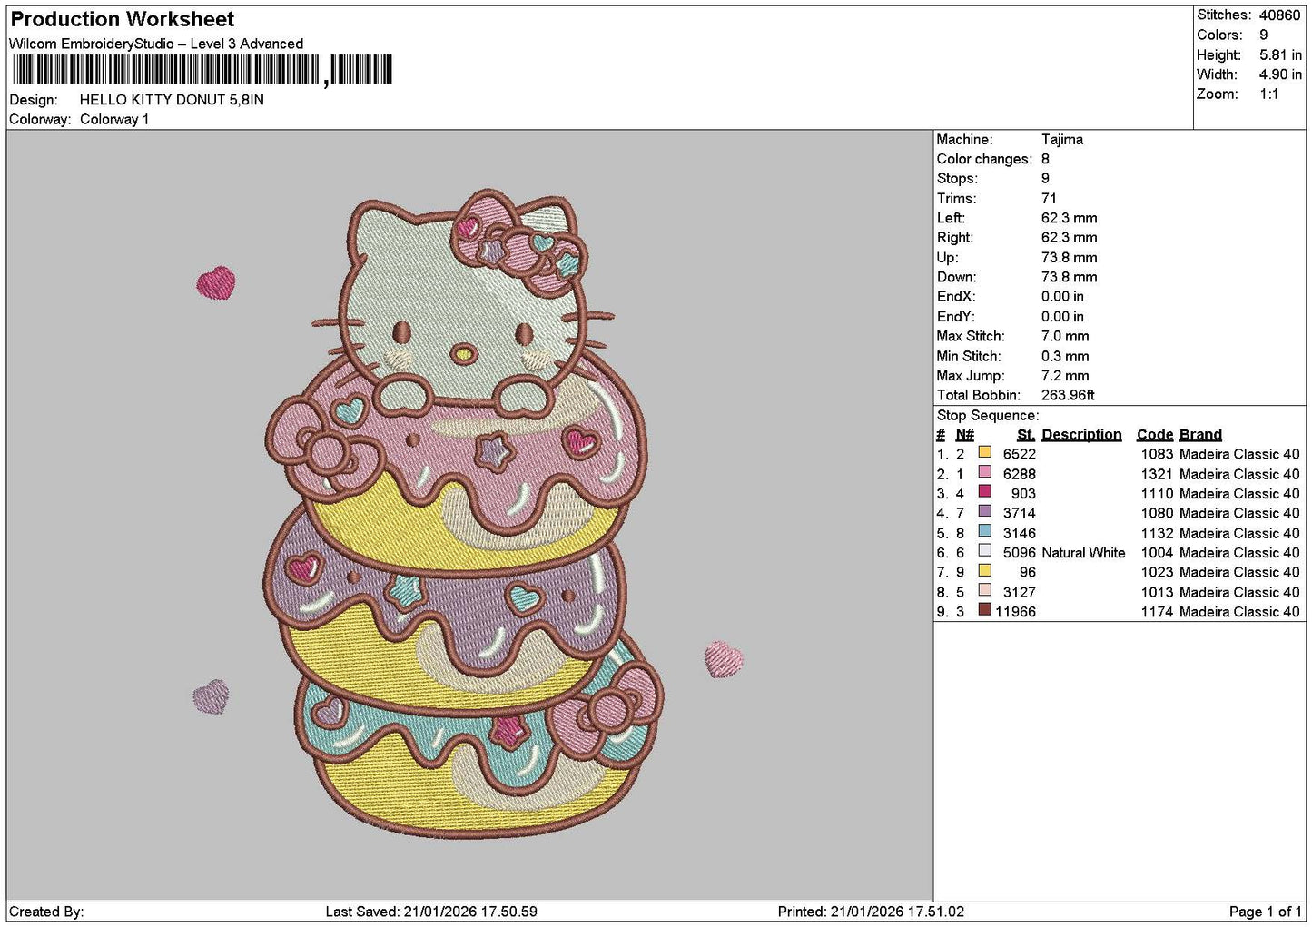Click the 'Natural White' description
Image resolution: width=1312 pixels, height=927 pixels.
pos(1083,553)
